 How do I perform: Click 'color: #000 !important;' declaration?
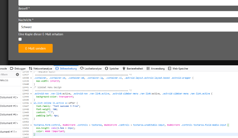pyautogui.click(x=51, y=131)
